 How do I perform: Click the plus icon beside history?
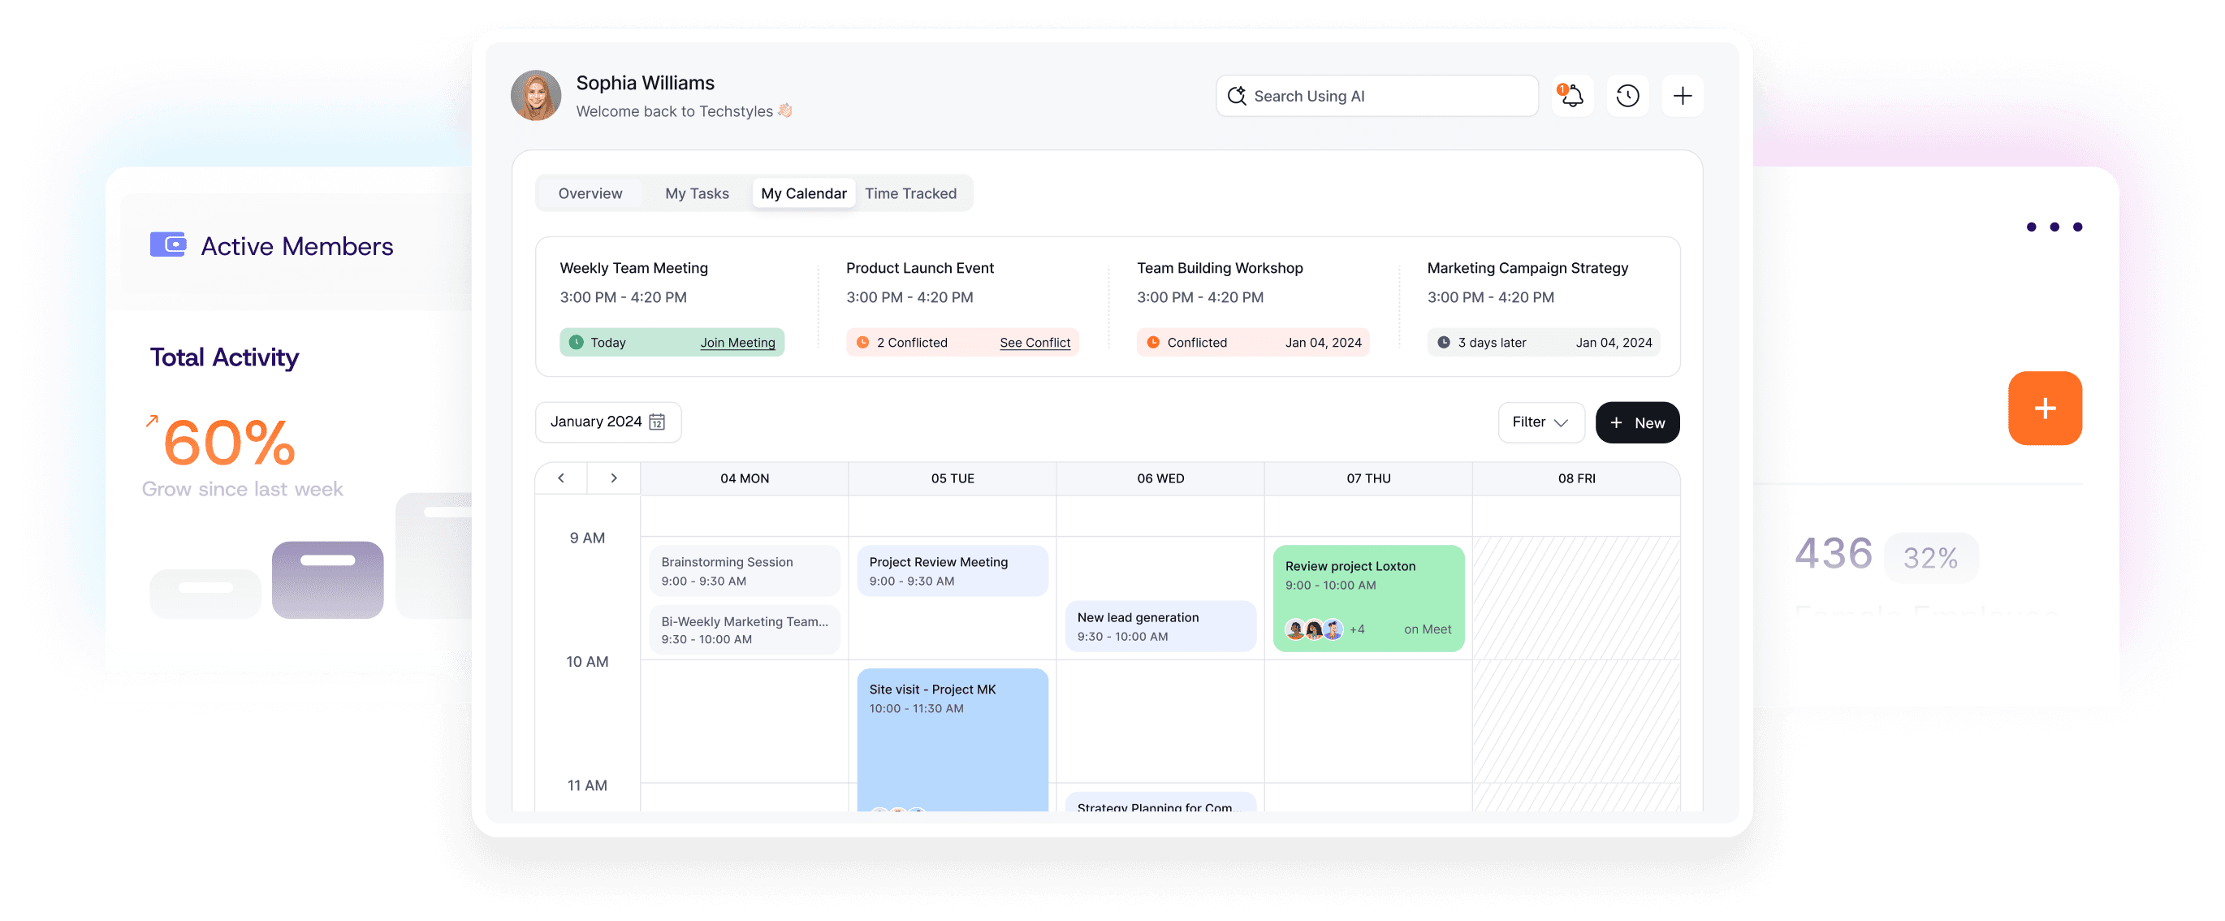[1682, 96]
